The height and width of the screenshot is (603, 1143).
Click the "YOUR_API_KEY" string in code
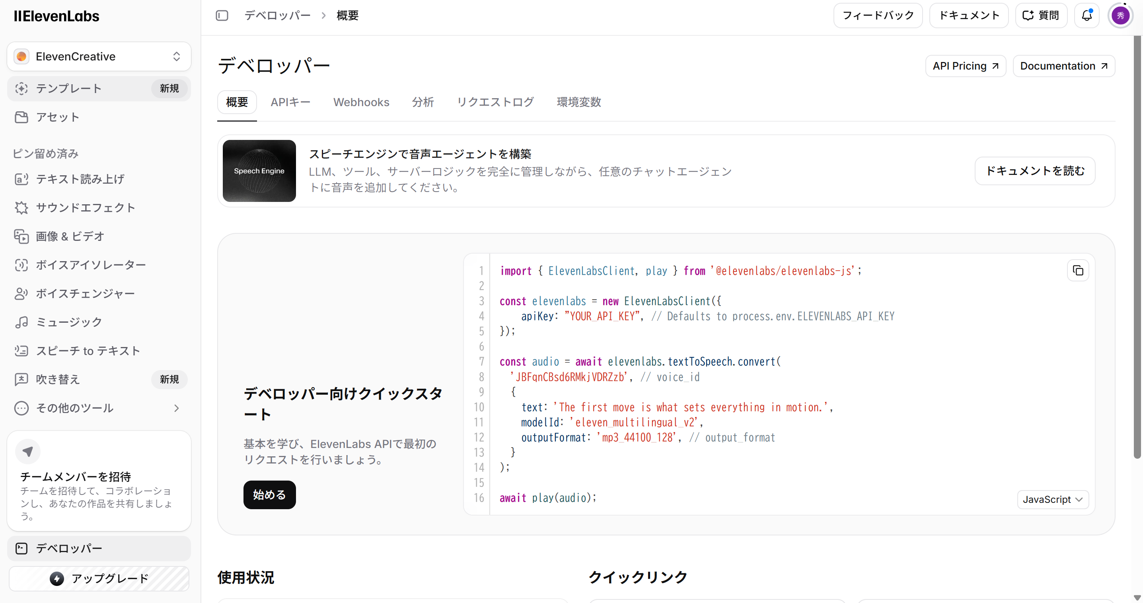(602, 316)
